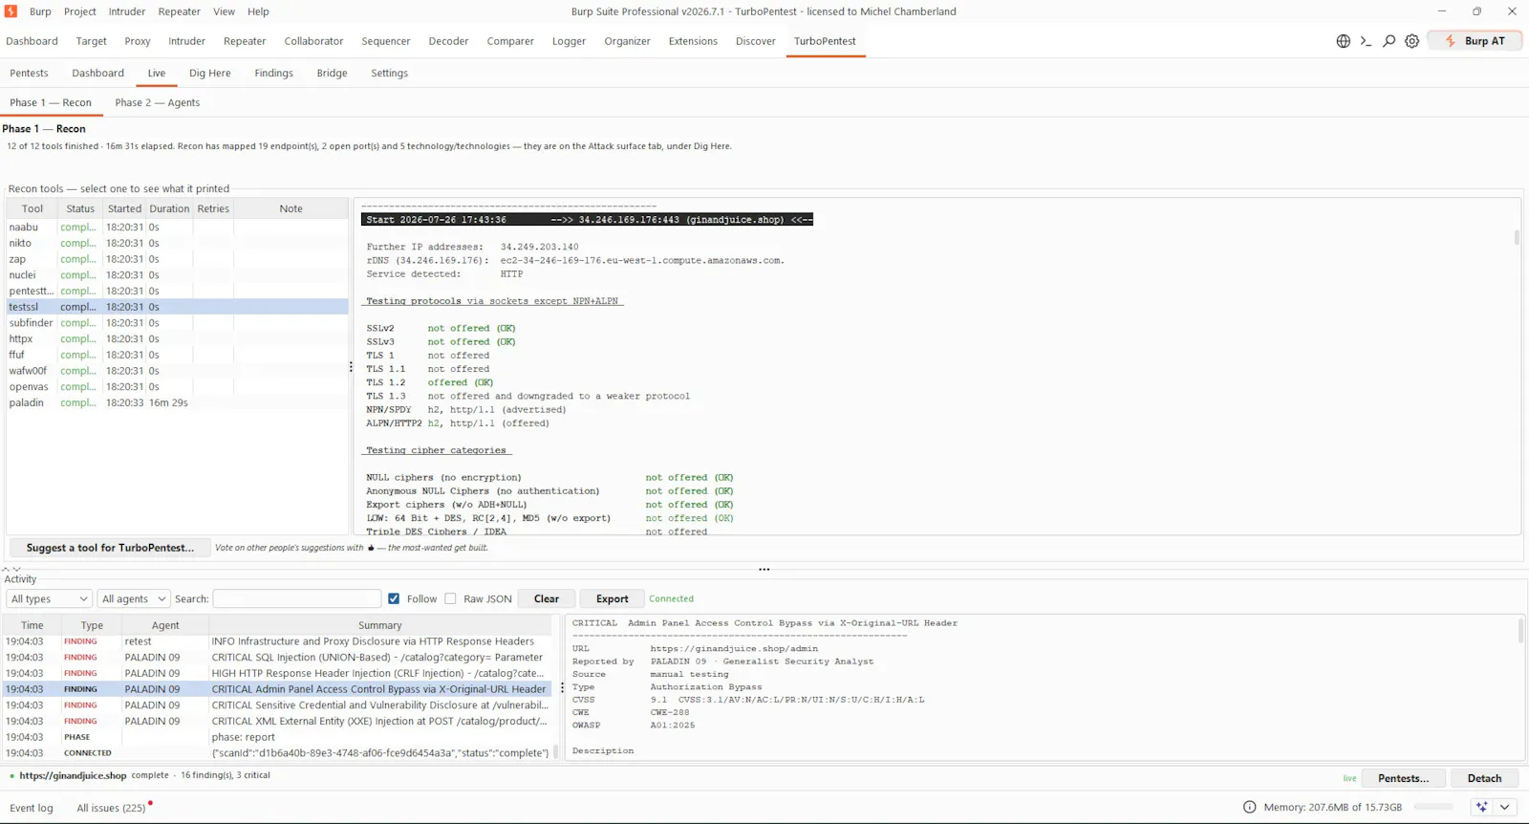Sort by the Status column header
This screenshot has height=824, width=1529.
coord(80,208)
